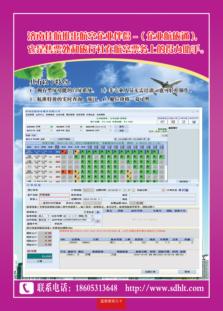Open the 是否中转 直达 dropdown
The width and height of the screenshot is (223, 311).
click(x=81, y=130)
